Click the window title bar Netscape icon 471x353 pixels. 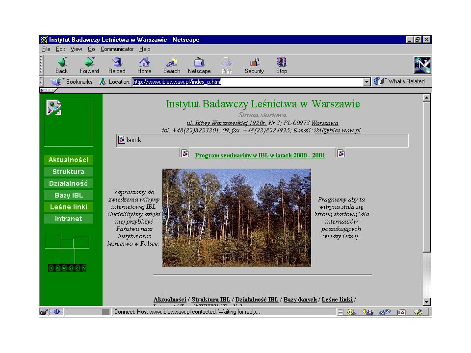(44, 40)
